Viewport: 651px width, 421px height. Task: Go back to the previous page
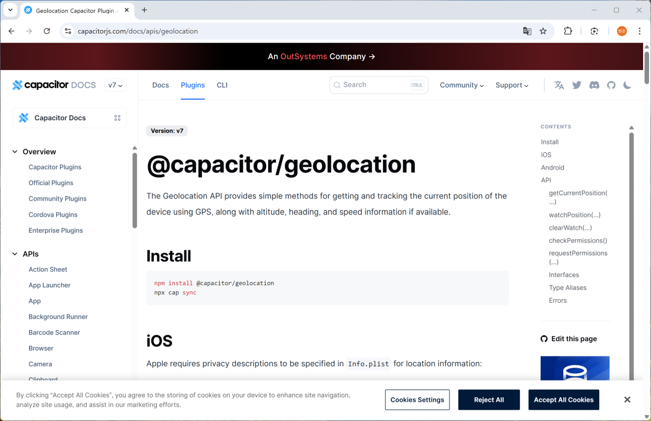12,31
